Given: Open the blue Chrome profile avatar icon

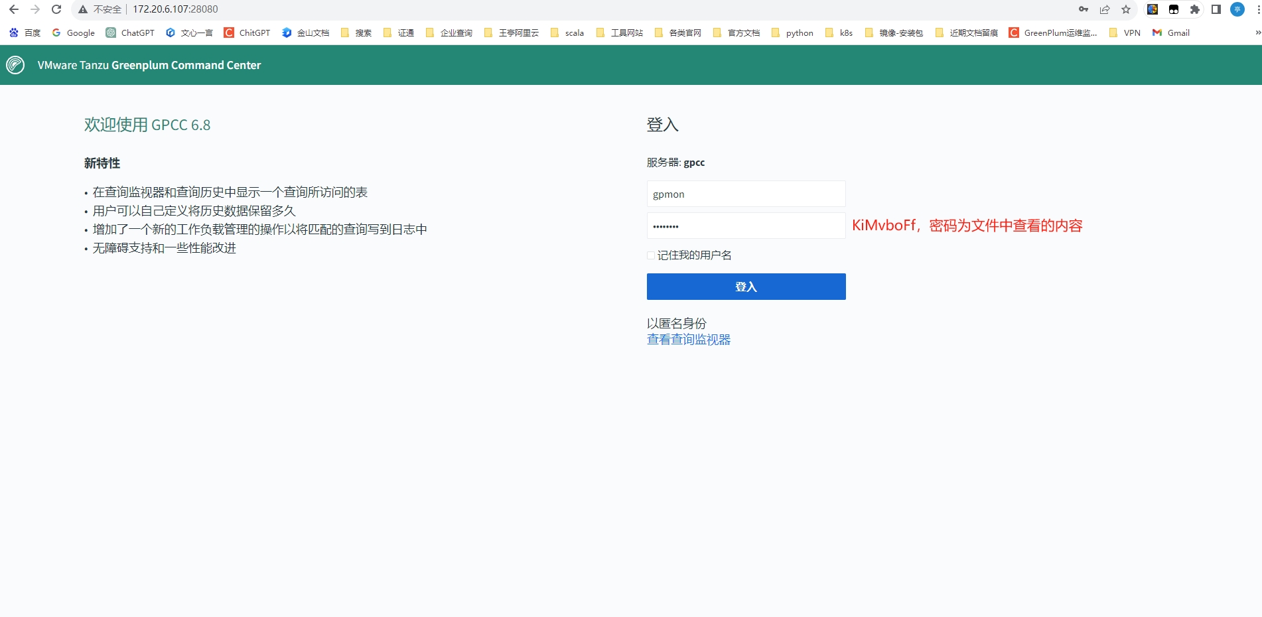Looking at the screenshot, I should 1237,9.
